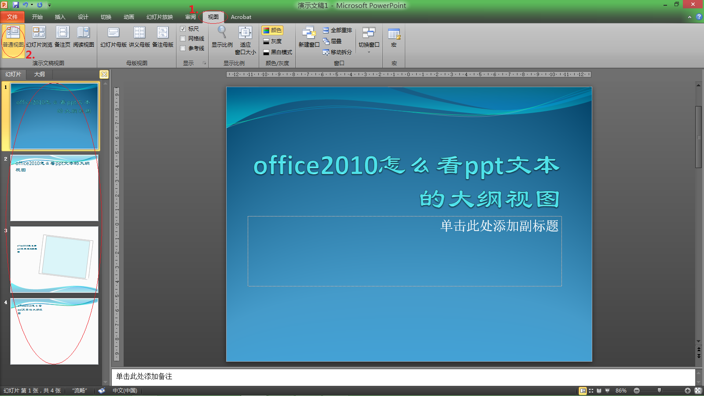Open the Customize Quick Access Toolbar dropdown
The width and height of the screenshot is (704, 396).
point(49,5)
